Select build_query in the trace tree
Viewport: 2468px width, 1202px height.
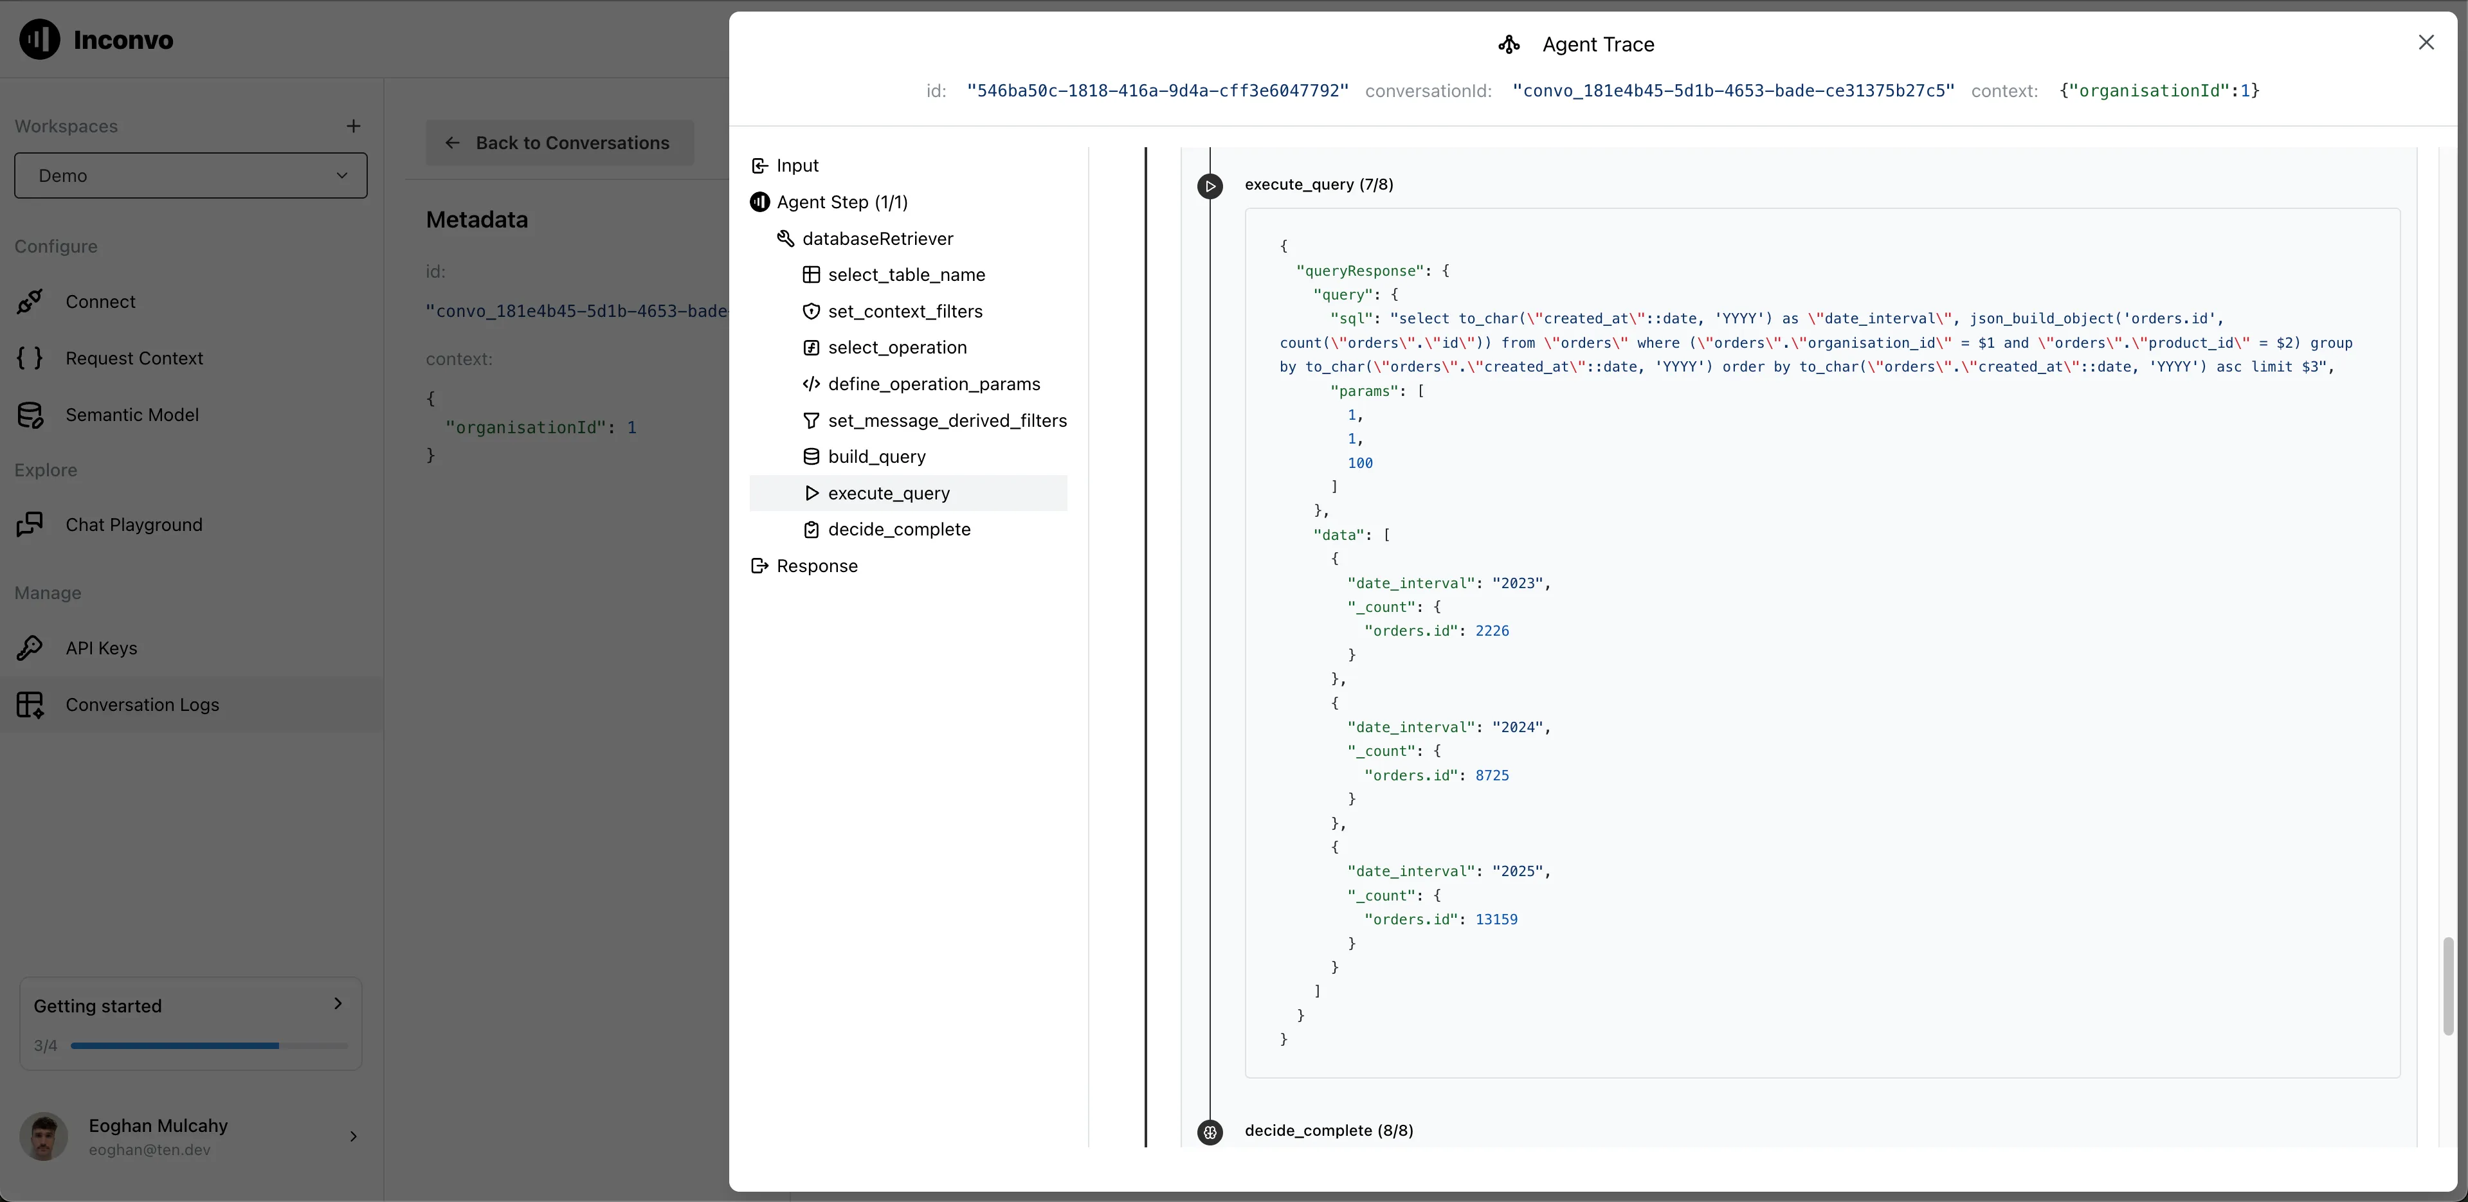(x=876, y=457)
